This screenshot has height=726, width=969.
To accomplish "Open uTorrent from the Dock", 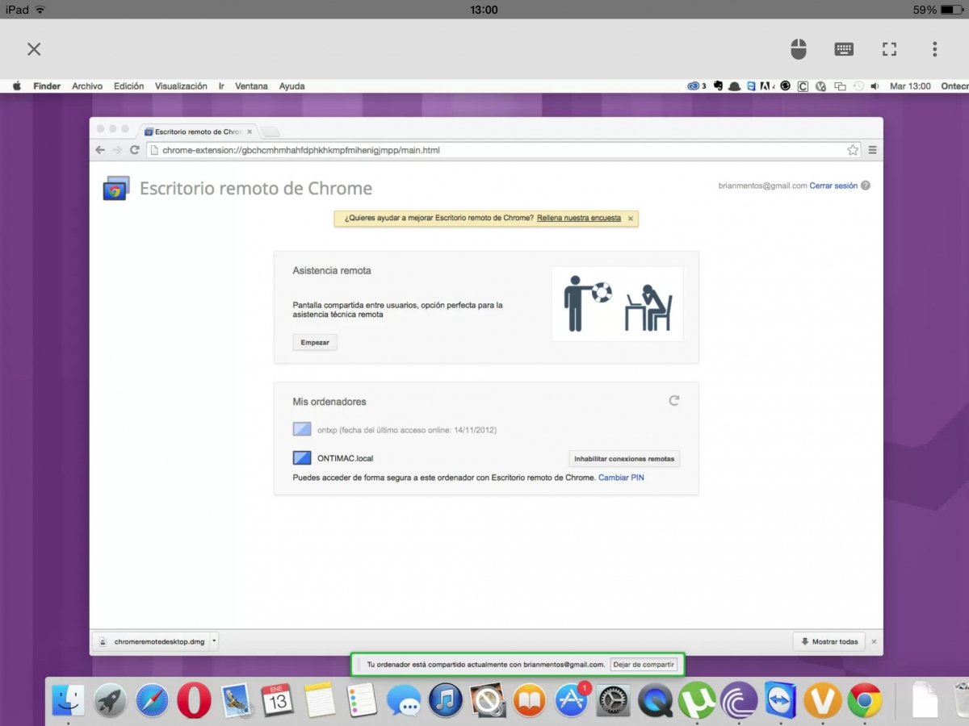I will 697,700.
